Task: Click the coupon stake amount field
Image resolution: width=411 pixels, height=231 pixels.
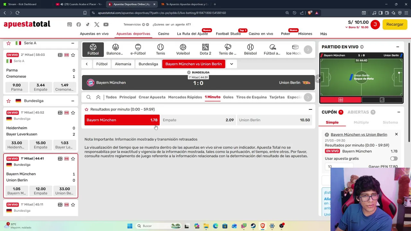Action: (x=339, y=167)
